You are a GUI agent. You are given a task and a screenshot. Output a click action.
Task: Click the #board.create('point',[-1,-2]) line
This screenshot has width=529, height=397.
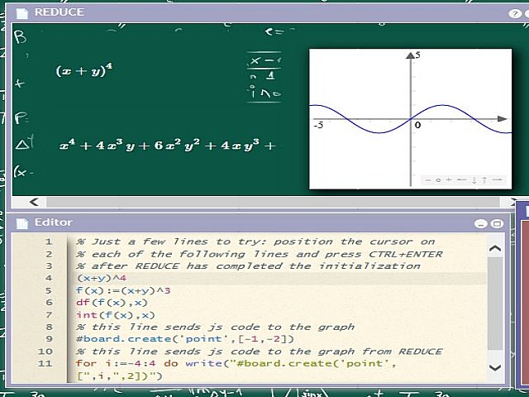tap(185, 339)
